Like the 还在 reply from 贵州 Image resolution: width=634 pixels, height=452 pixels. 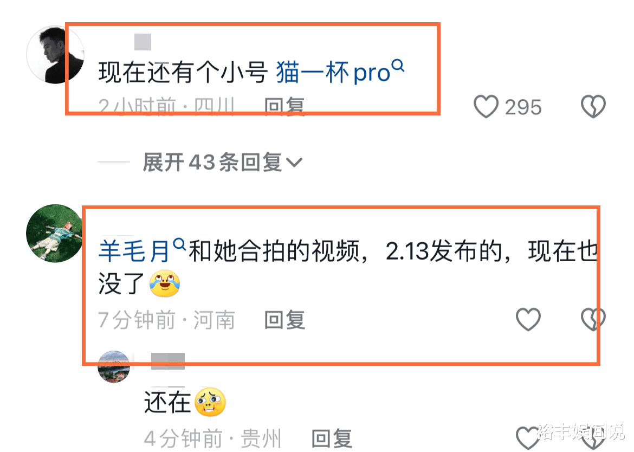coord(528,438)
